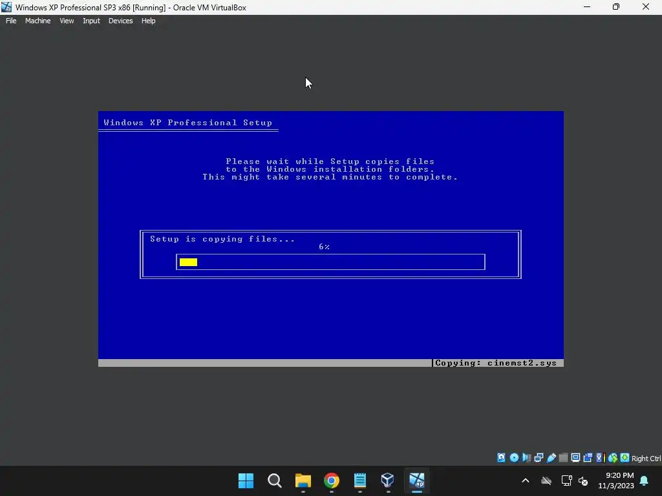The height and width of the screenshot is (496, 662).
Task: Click 'This might take several minutes' line
Action: (x=330, y=177)
